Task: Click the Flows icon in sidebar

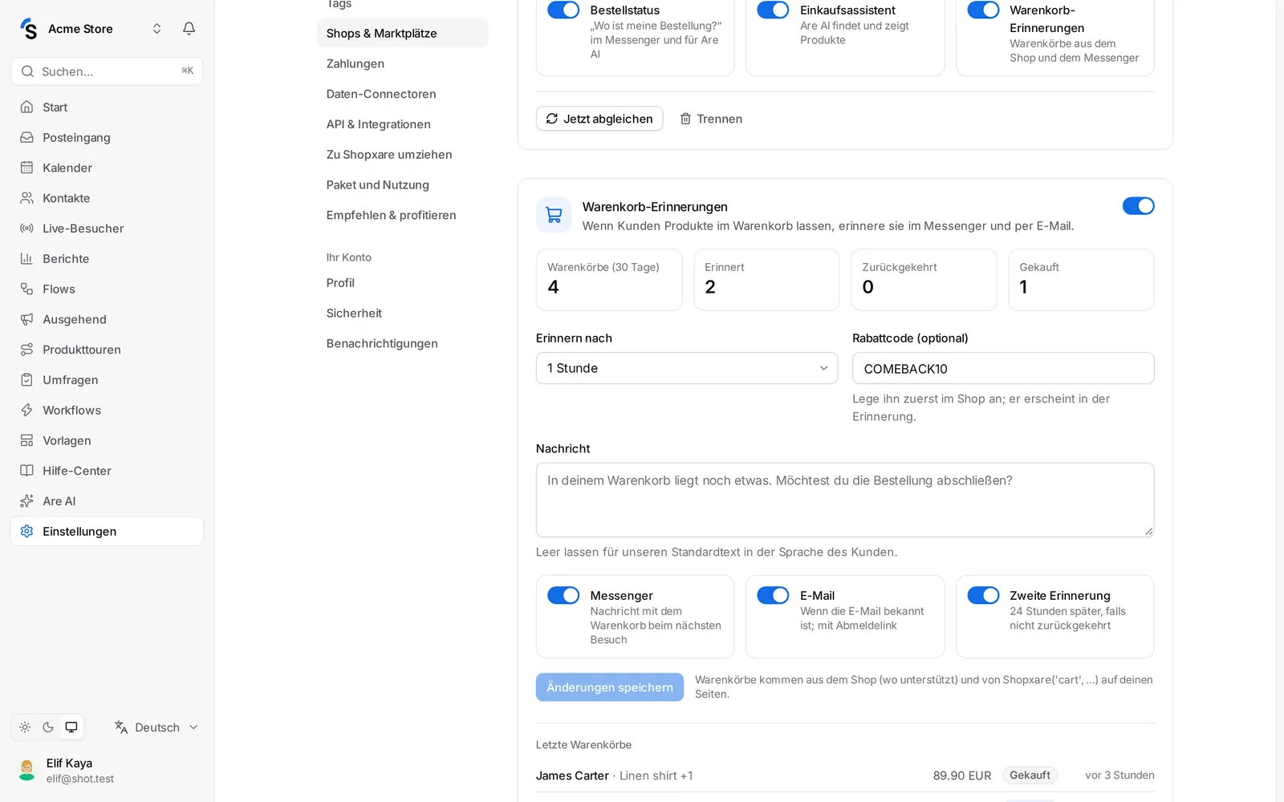Action: pyautogui.click(x=26, y=289)
